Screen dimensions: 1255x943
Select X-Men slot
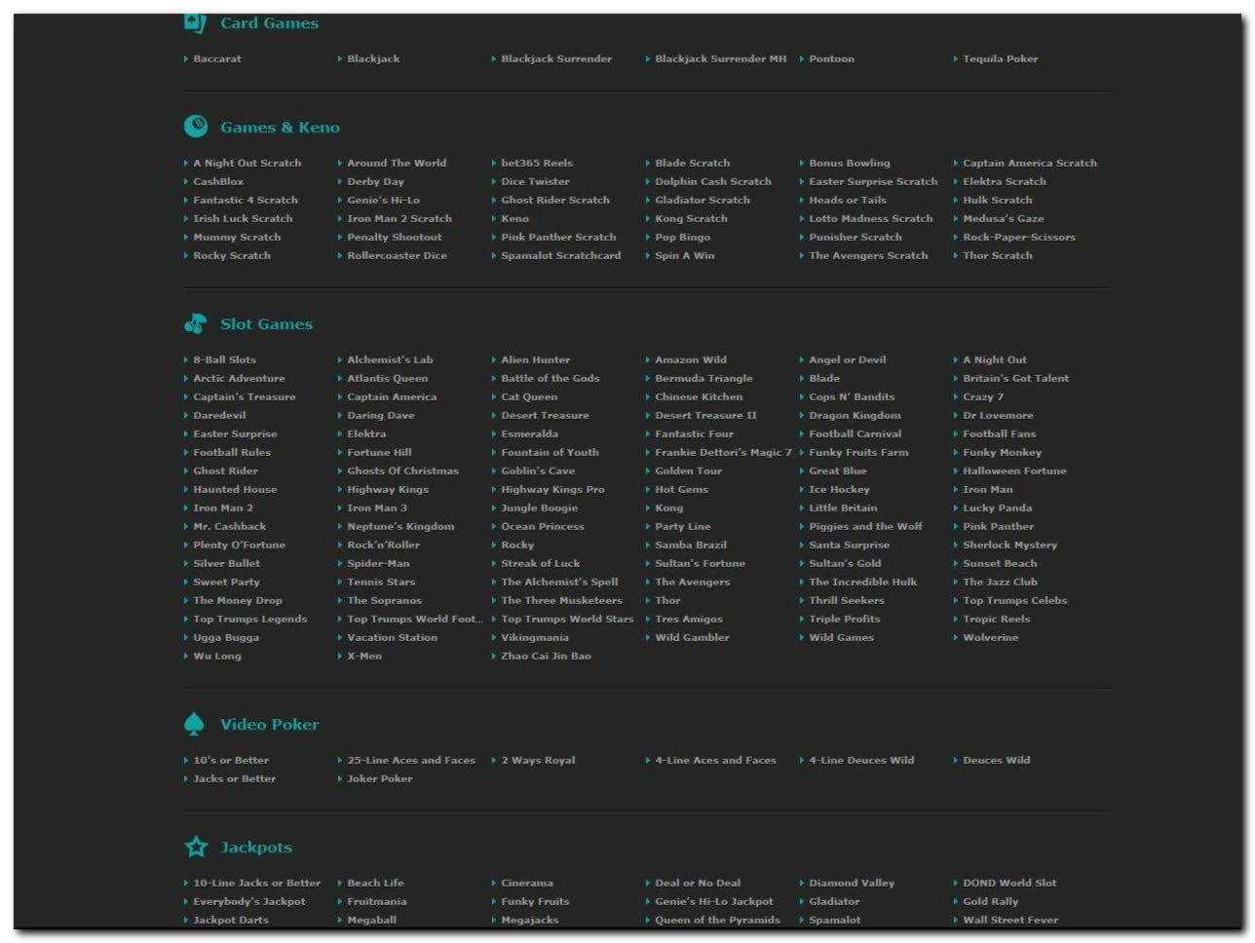(x=365, y=657)
